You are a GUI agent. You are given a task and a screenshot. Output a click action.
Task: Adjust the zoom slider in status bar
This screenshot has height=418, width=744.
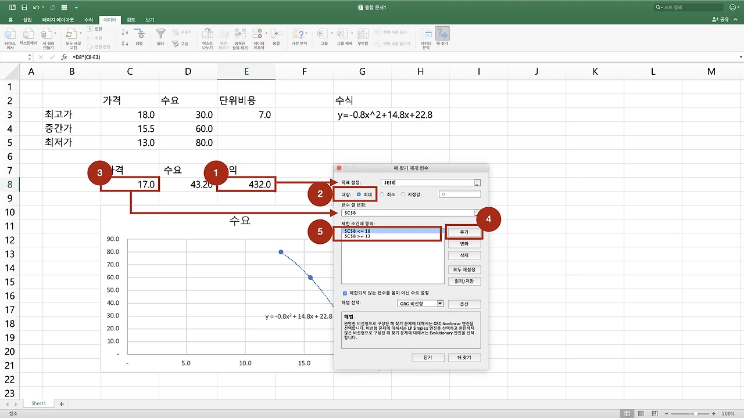point(696,413)
